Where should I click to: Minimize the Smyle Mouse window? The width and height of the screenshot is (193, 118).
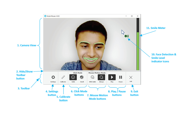[126, 16]
